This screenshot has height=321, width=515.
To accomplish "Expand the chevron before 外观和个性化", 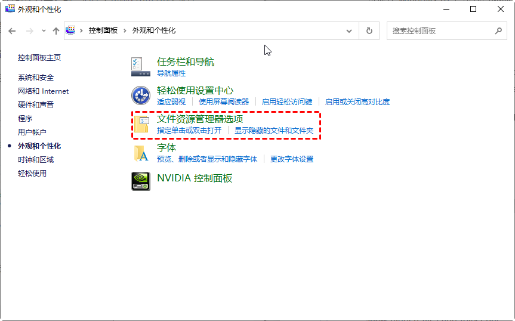I will (125, 30).
